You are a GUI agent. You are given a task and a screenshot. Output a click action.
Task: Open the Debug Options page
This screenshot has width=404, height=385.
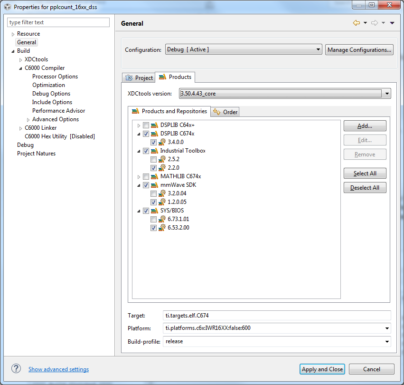pyautogui.click(x=51, y=94)
